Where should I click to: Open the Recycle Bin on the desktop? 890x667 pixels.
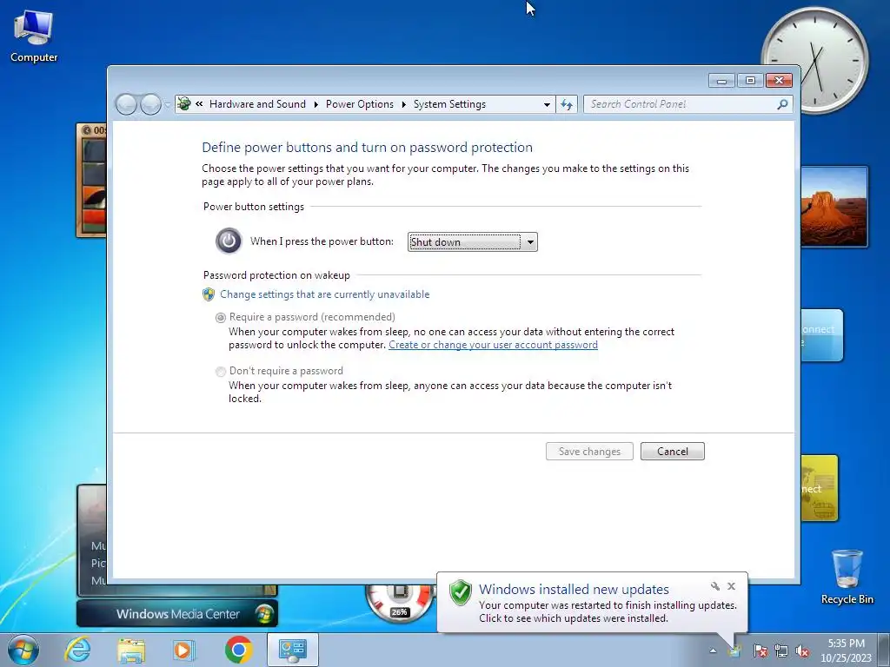[x=847, y=577]
